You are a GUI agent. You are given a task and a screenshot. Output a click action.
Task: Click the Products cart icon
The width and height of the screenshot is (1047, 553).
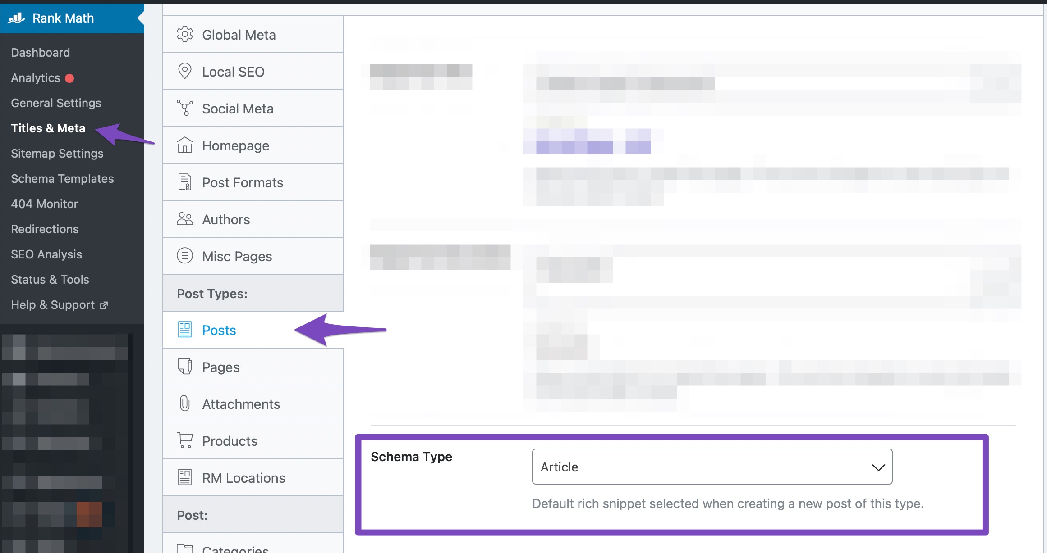click(184, 440)
